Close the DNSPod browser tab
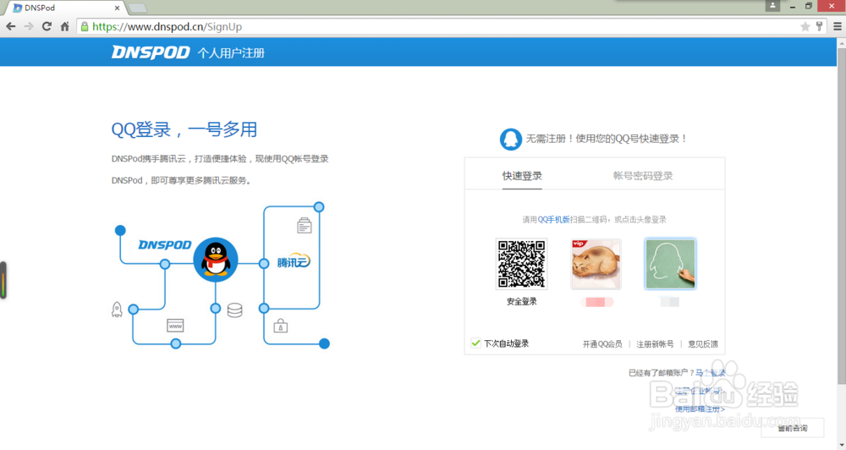 pos(117,8)
